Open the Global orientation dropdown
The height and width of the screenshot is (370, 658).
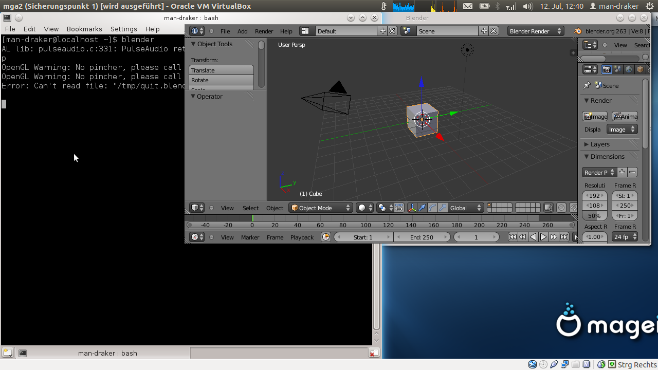click(x=466, y=208)
